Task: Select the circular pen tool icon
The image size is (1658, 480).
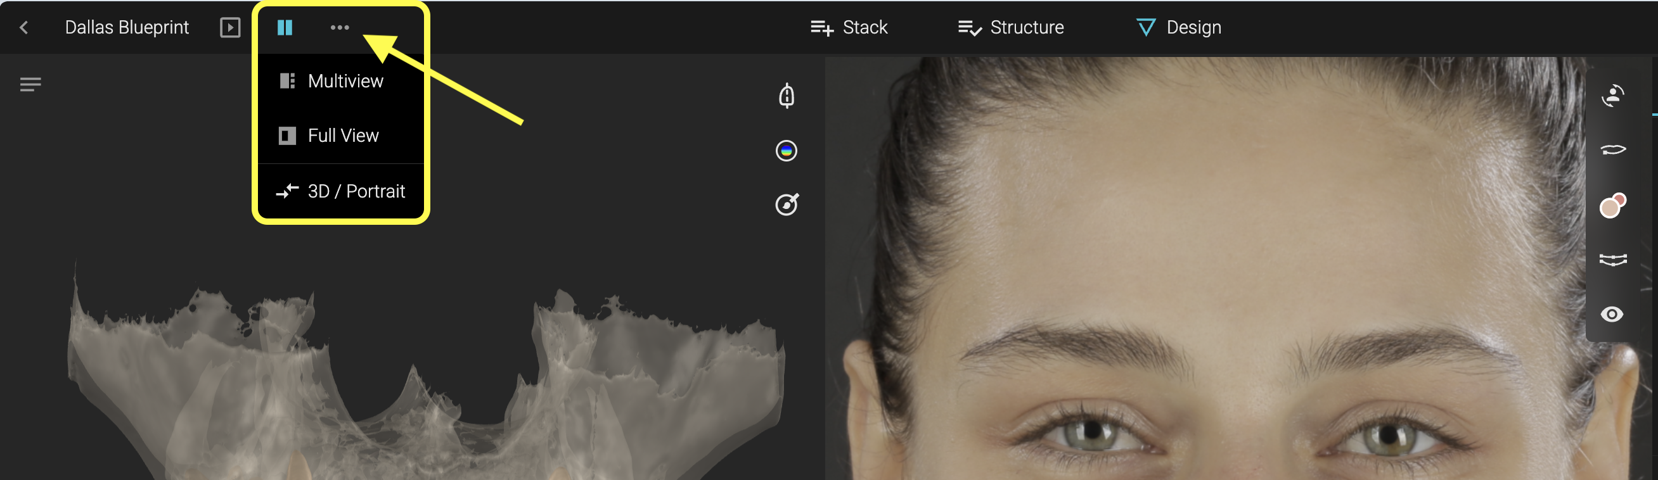Action: [787, 205]
